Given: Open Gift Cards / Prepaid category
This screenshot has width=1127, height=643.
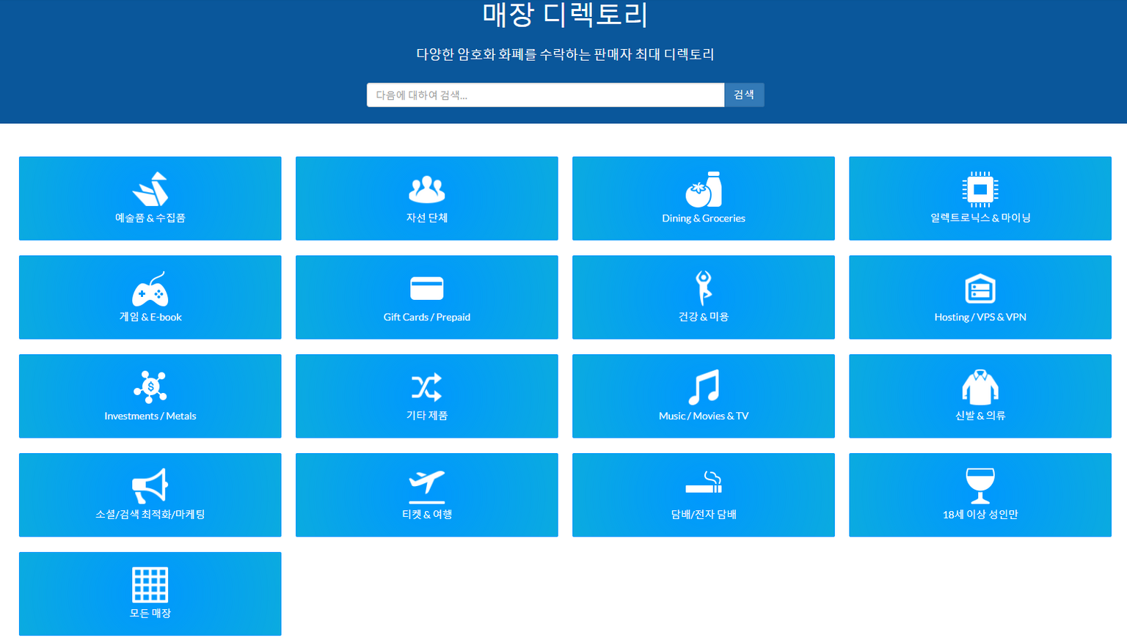Looking at the screenshot, I should (427, 297).
